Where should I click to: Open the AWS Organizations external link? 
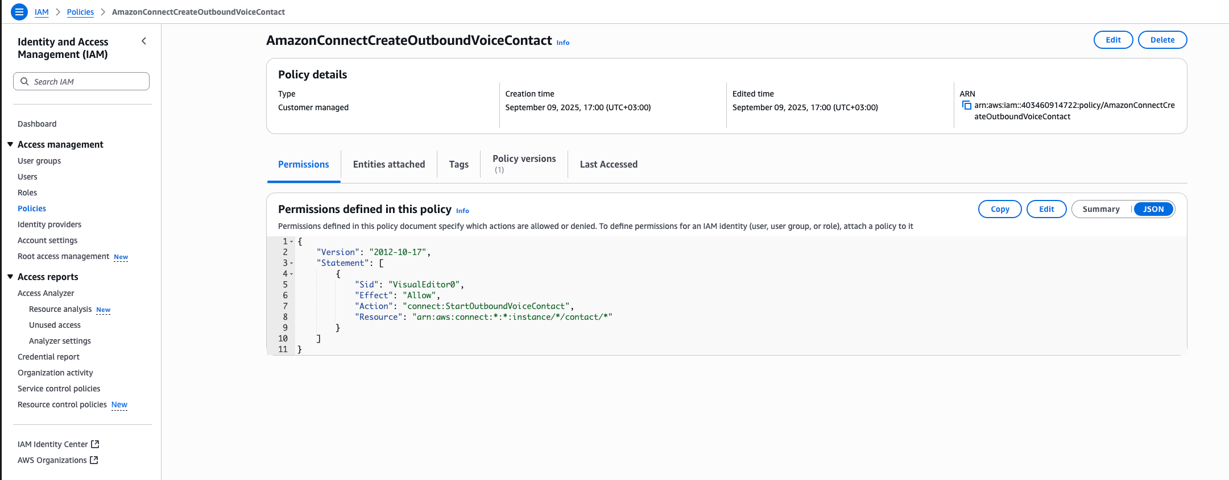[58, 460]
